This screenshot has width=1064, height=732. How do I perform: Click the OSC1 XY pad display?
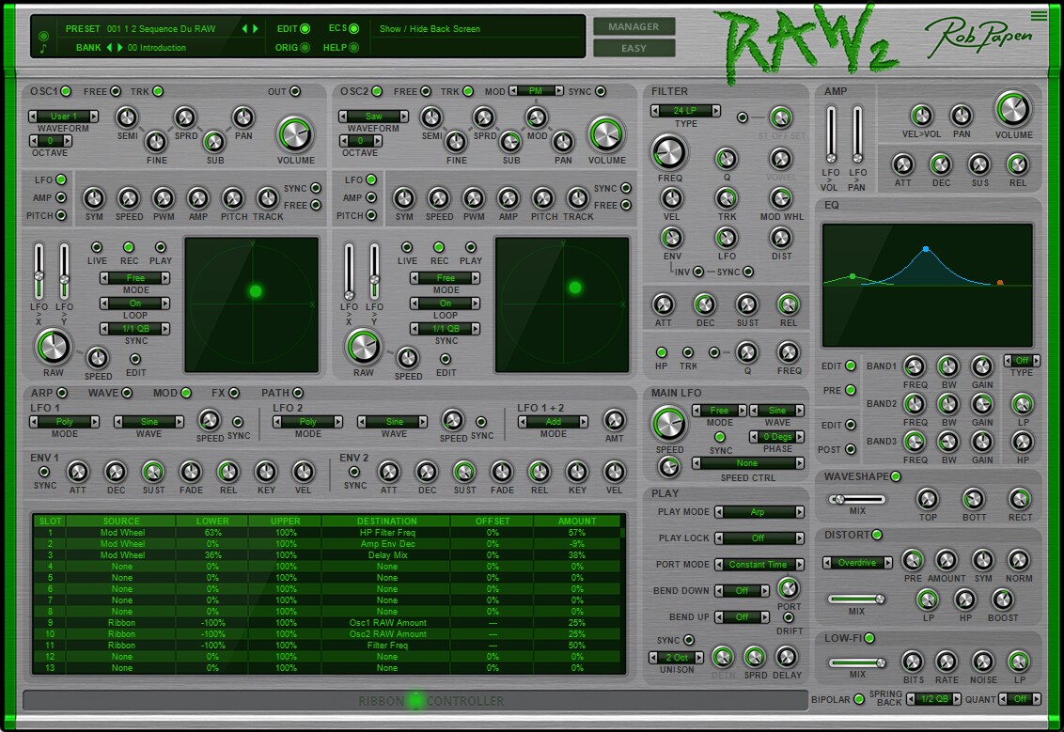(x=252, y=304)
